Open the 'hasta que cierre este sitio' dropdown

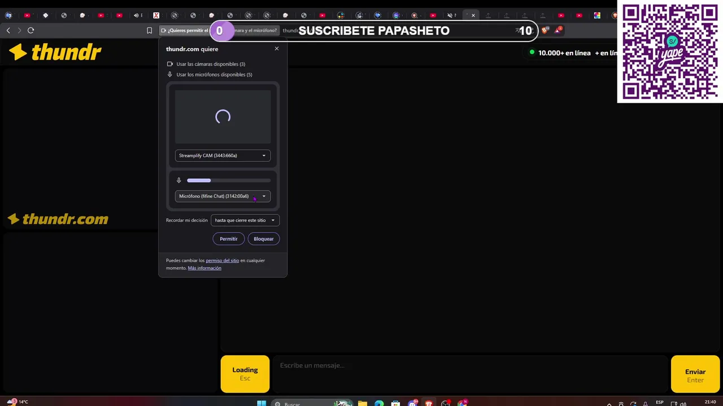tap(245, 220)
